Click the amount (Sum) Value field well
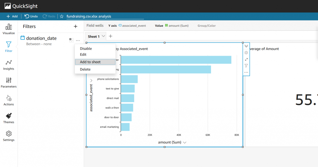 pyautogui.click(x=177, y=25)
